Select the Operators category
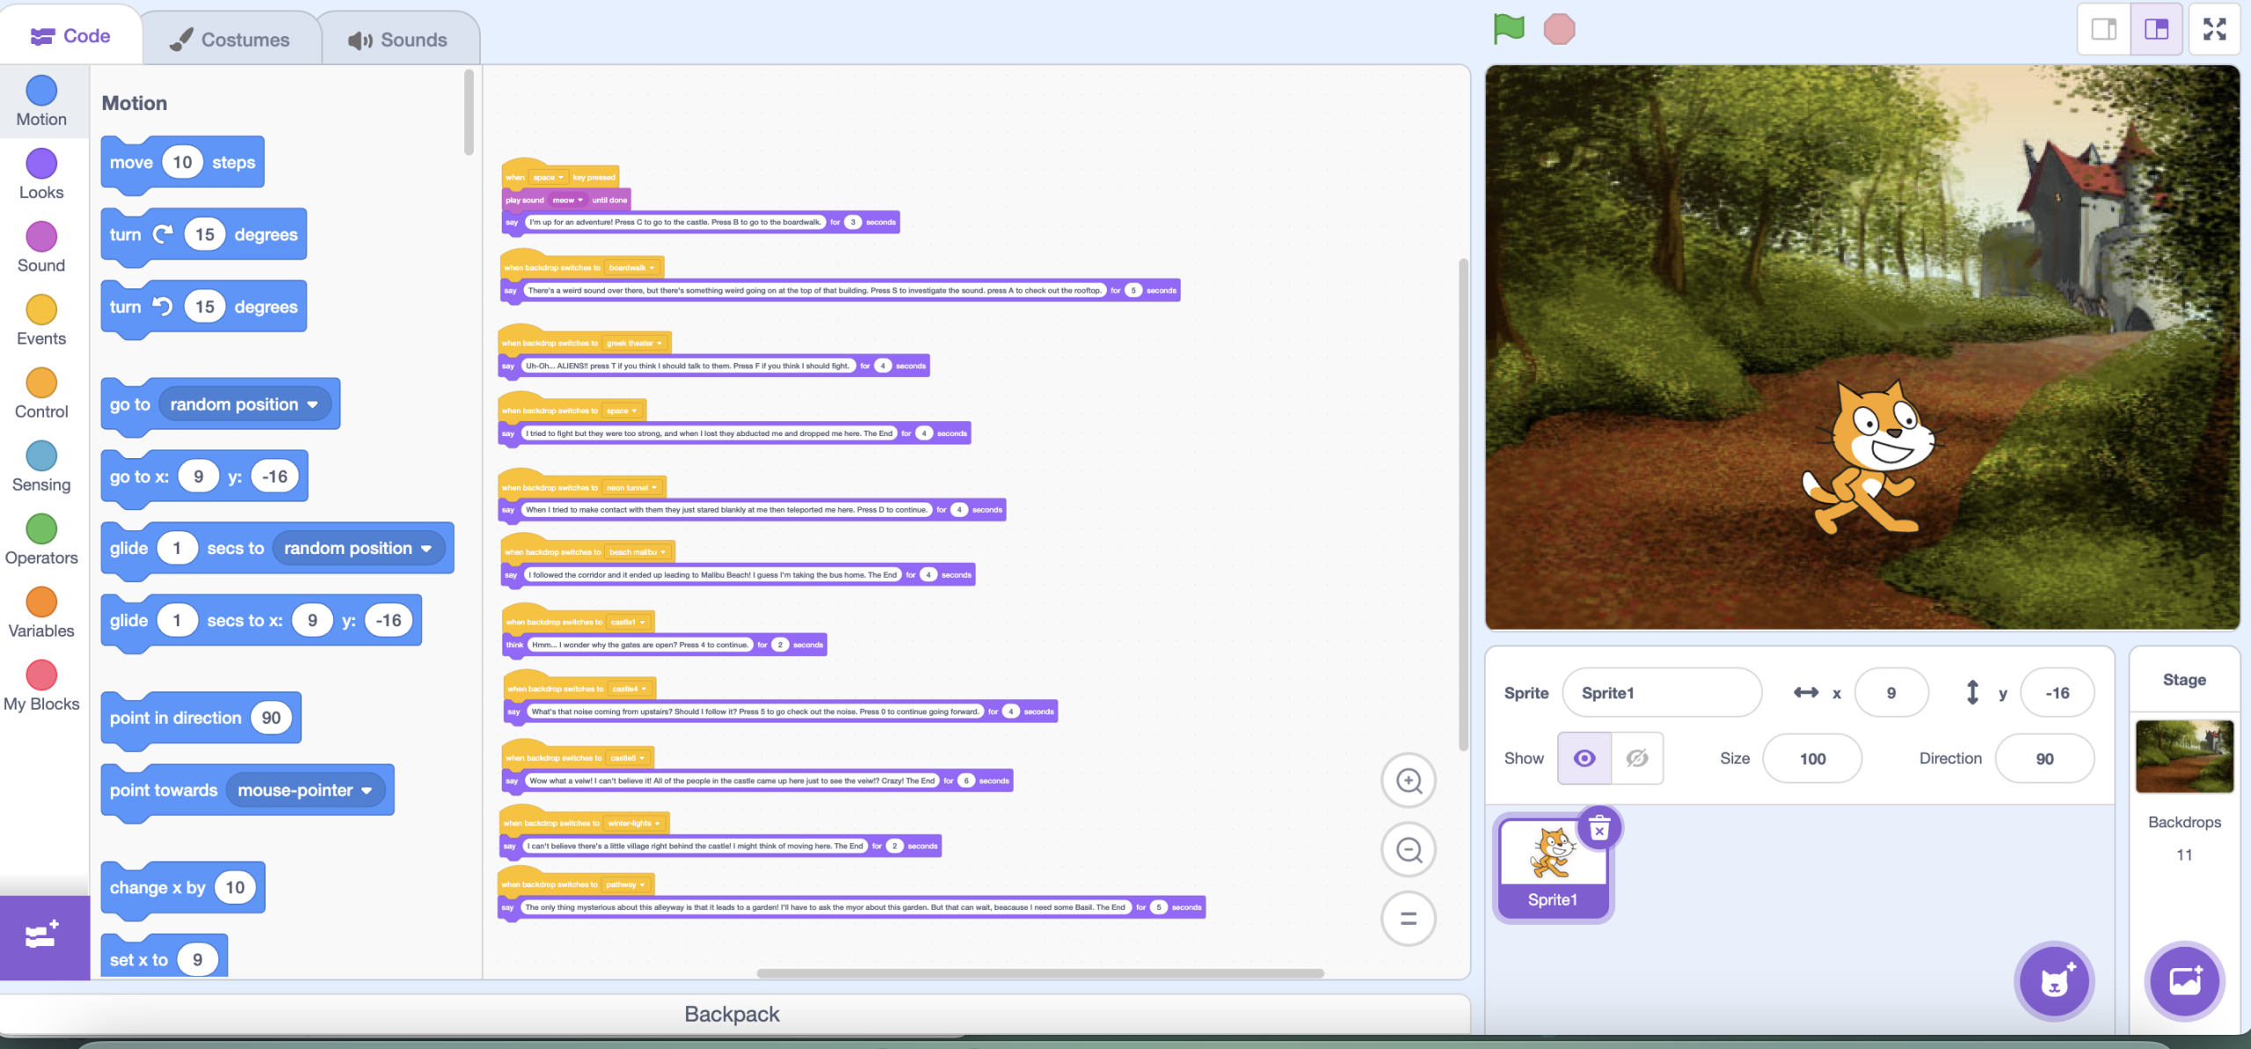 point(41,540)
